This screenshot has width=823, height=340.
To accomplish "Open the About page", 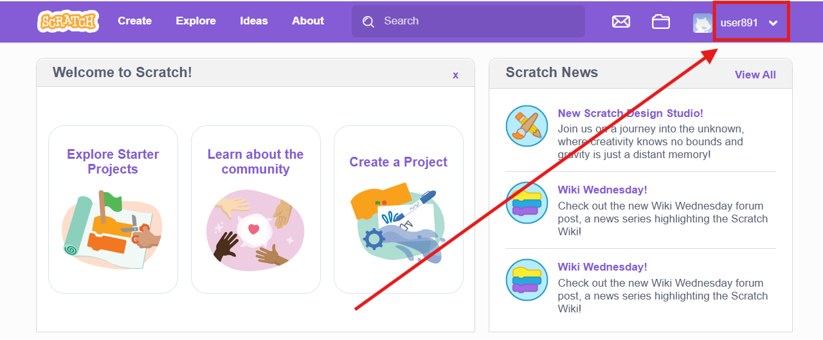I will point(308,21).
